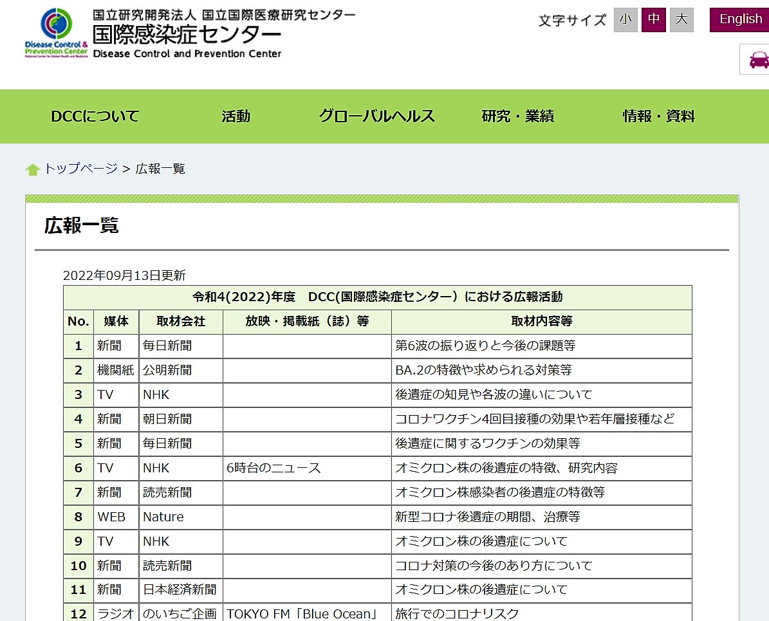769x621 pixels.
Task: Click cell 6時台のニュース
Action: 307,468
